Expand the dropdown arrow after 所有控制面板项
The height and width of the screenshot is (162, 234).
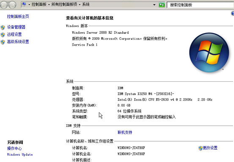80,5
